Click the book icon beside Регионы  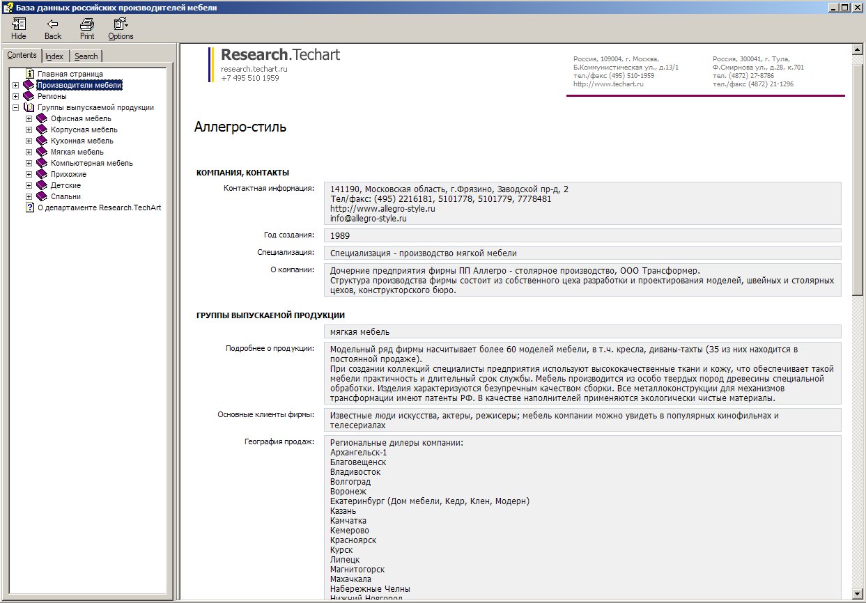point(29,96)
